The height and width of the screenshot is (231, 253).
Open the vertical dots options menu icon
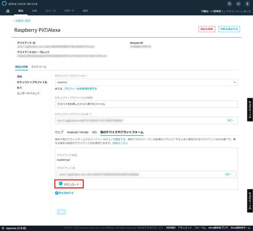coord(247,4)
